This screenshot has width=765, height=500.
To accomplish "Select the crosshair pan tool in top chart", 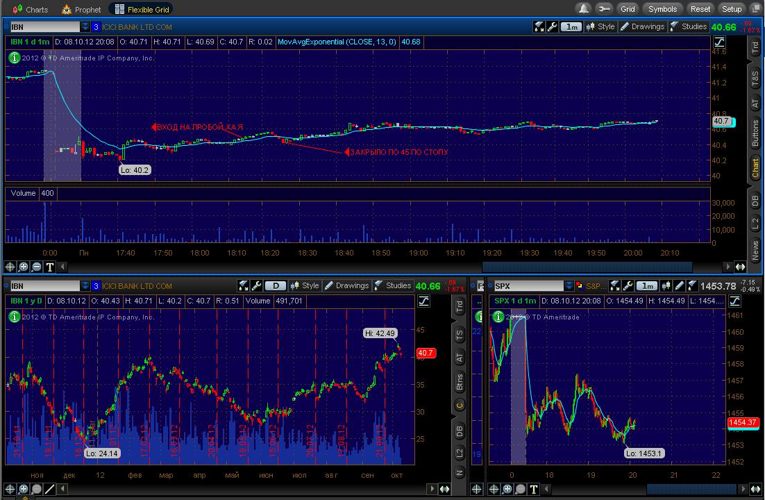I will coord(10,267).
